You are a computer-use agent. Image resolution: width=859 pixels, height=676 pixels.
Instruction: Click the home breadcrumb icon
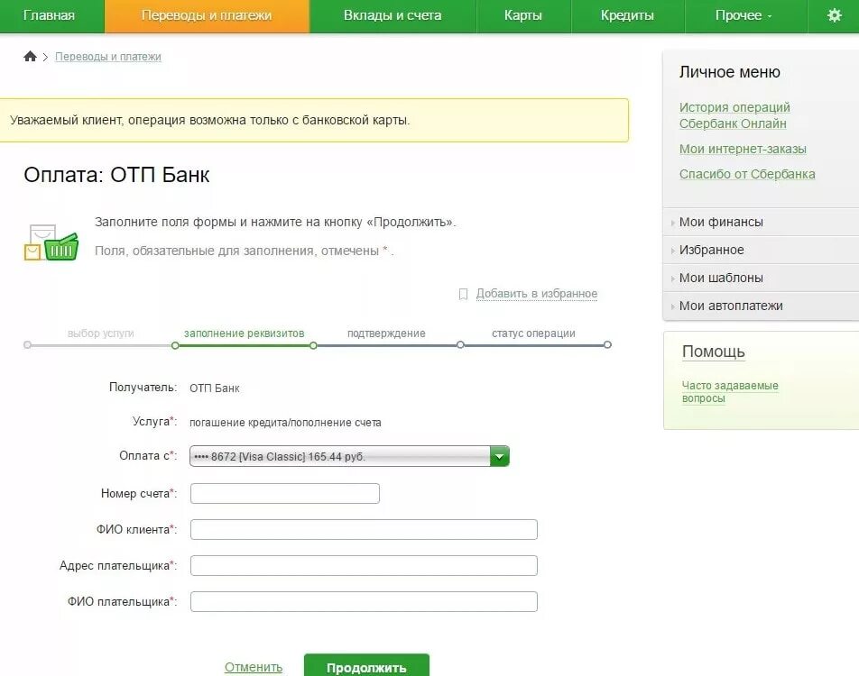click(x=30, y=56)
